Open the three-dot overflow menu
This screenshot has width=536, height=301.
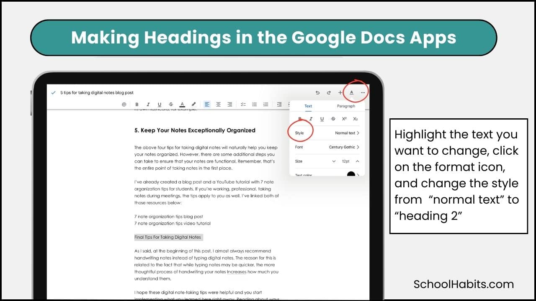point(363,92)
